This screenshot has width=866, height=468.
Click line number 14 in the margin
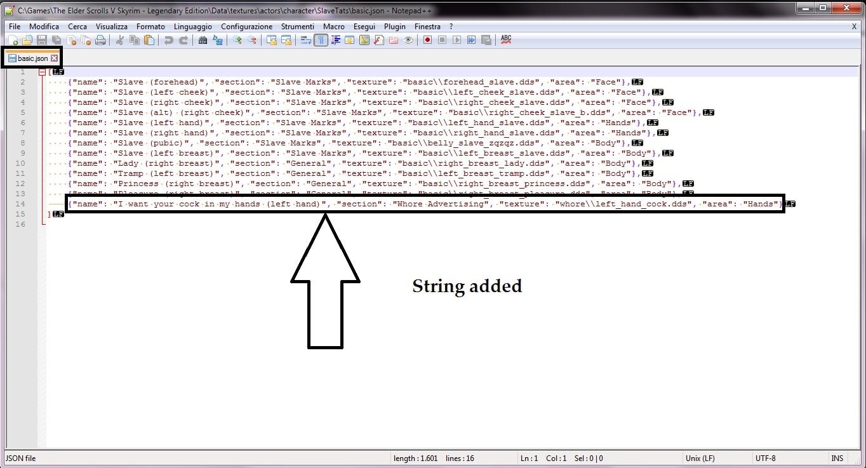(21, 204)
